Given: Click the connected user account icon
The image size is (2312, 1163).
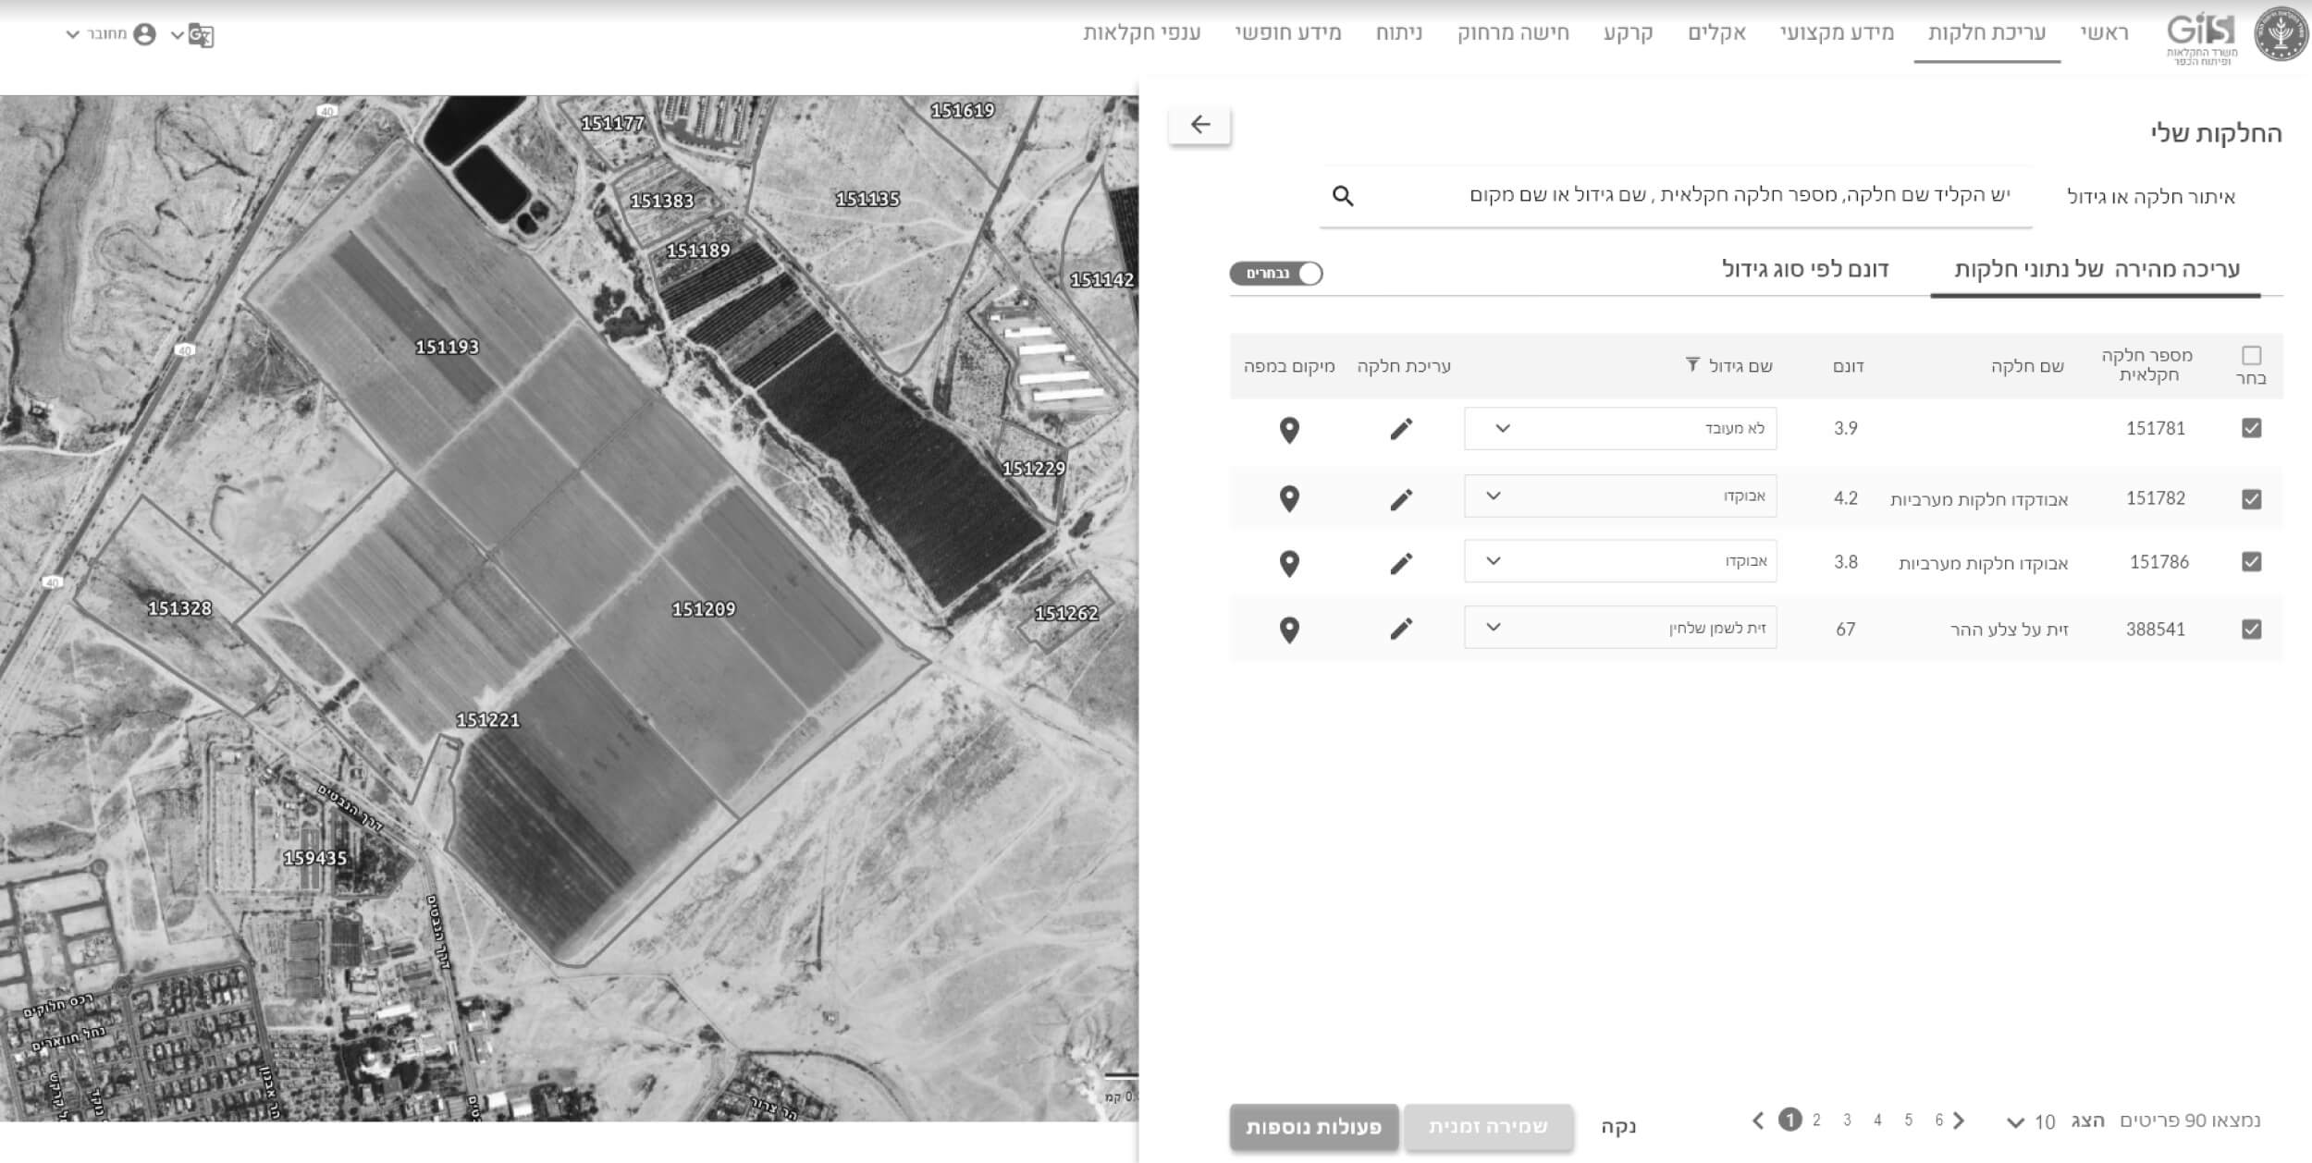Looking at the screenshot, I should [x=144, y=34].
